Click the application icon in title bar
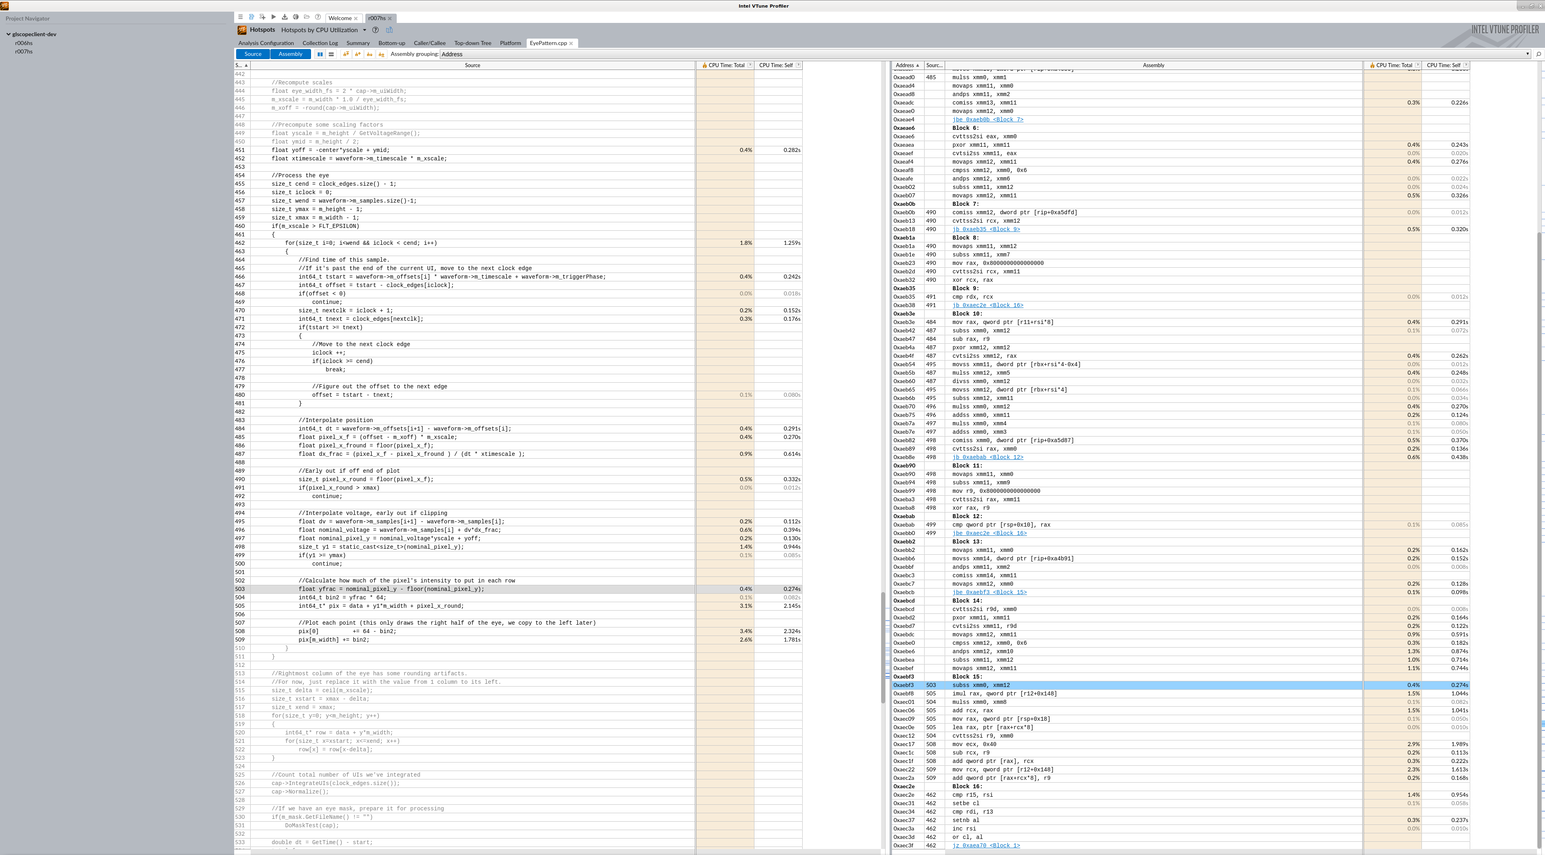The image size is (1545, 855). click(5, 6)
